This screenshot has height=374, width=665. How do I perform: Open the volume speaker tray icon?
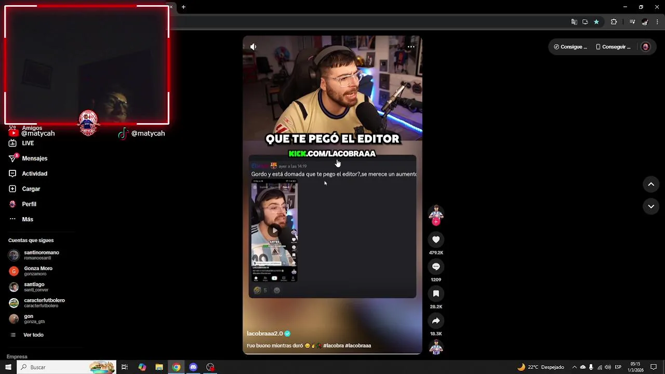click(x=608, y=367)
